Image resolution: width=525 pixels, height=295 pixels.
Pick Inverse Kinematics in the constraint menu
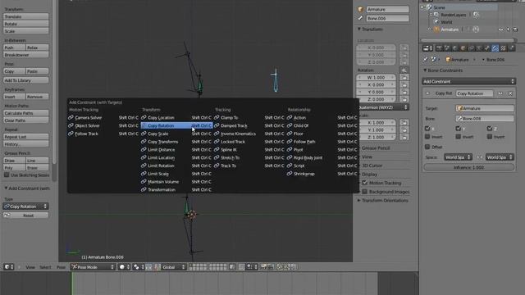[x=249, y=134]
